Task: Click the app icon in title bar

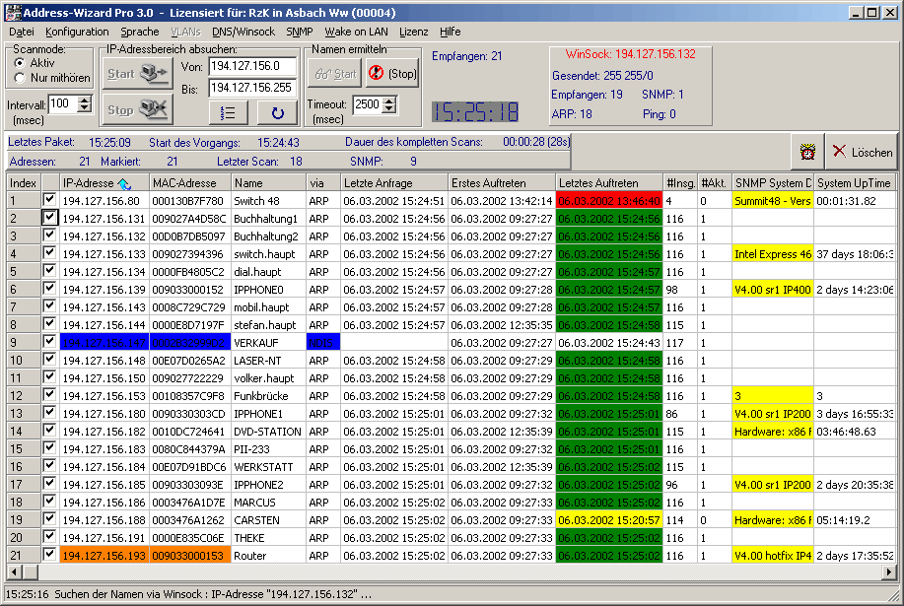Action: point(12,12)
